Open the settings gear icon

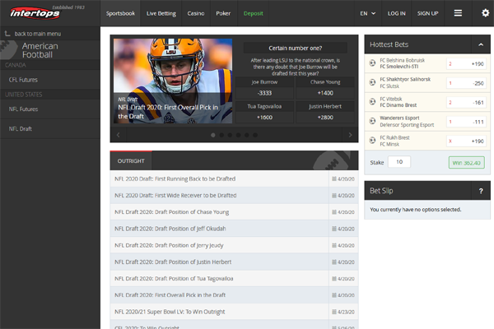[485, 13]
